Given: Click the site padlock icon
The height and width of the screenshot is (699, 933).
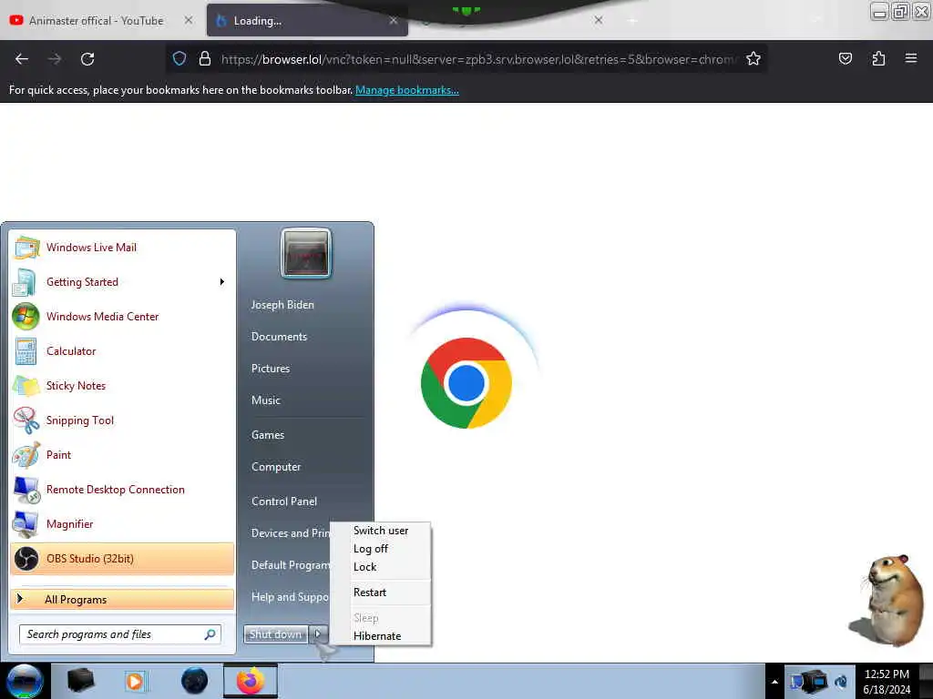Looking at the screenshot, I should [x=205, y=58].
